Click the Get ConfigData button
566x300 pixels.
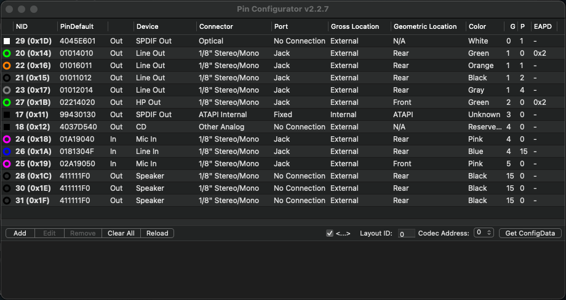click(530, 233)
